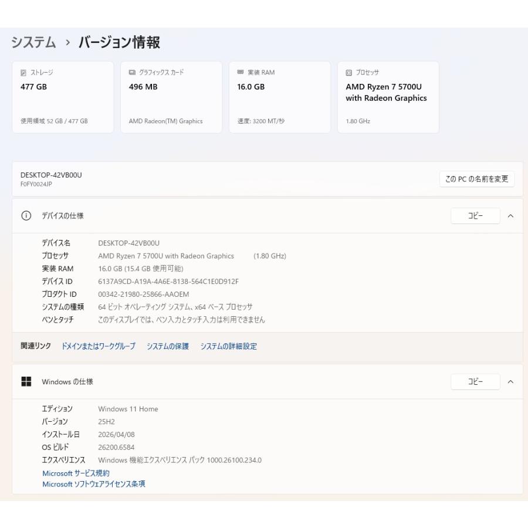Open ドメインまたはワークグループ link

(99, 346)
